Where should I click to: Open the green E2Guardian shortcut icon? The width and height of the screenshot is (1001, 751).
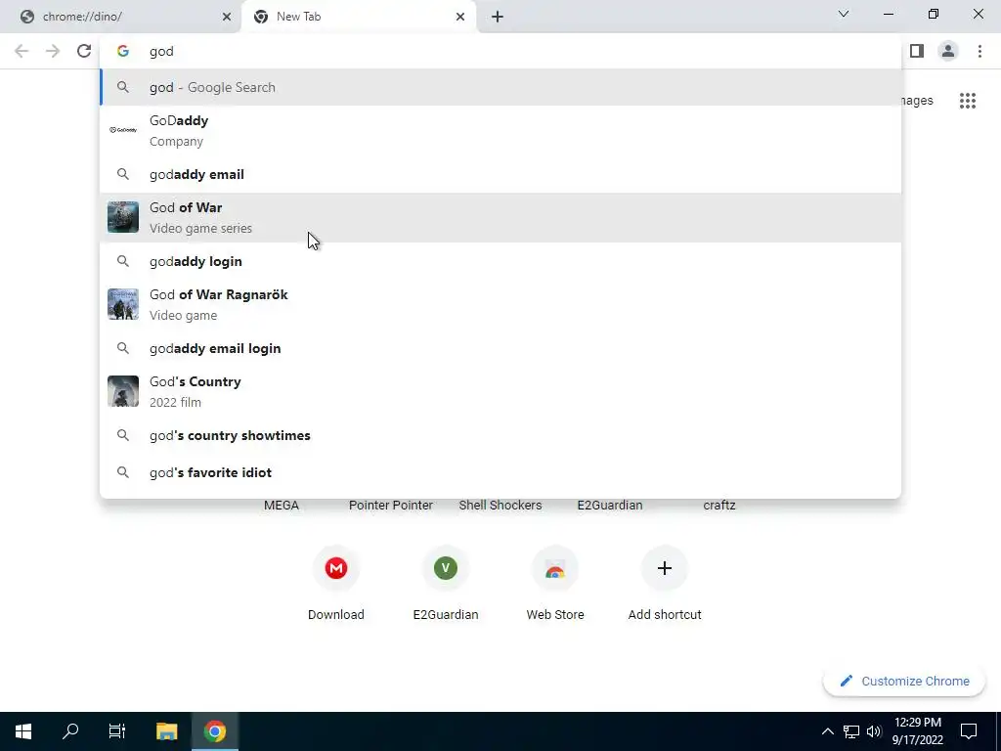point(446,568)
